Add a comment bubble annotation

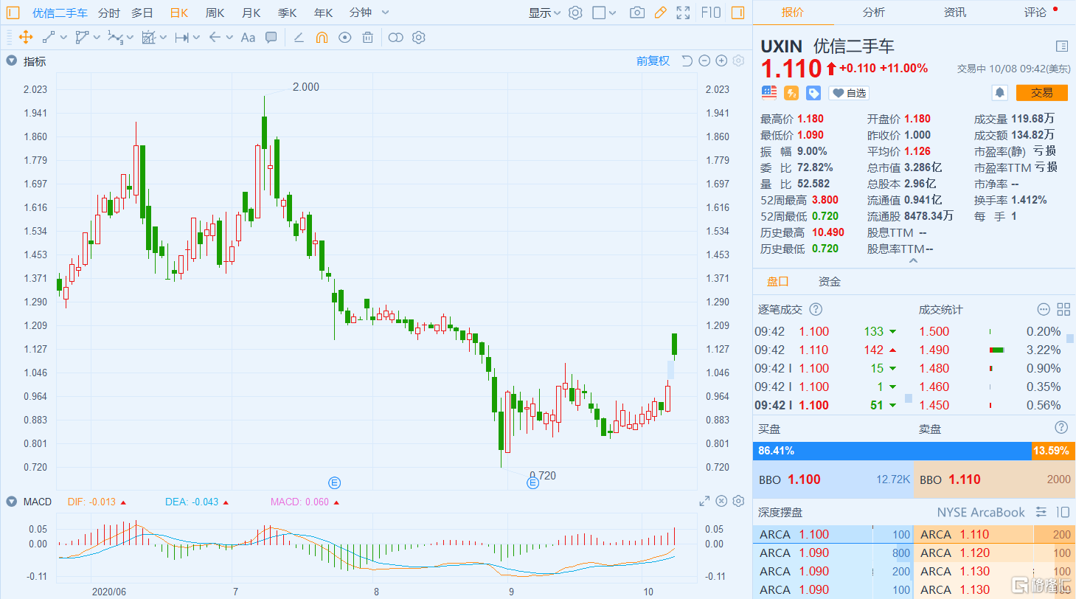pyautogui.click(x=271, y=37)
